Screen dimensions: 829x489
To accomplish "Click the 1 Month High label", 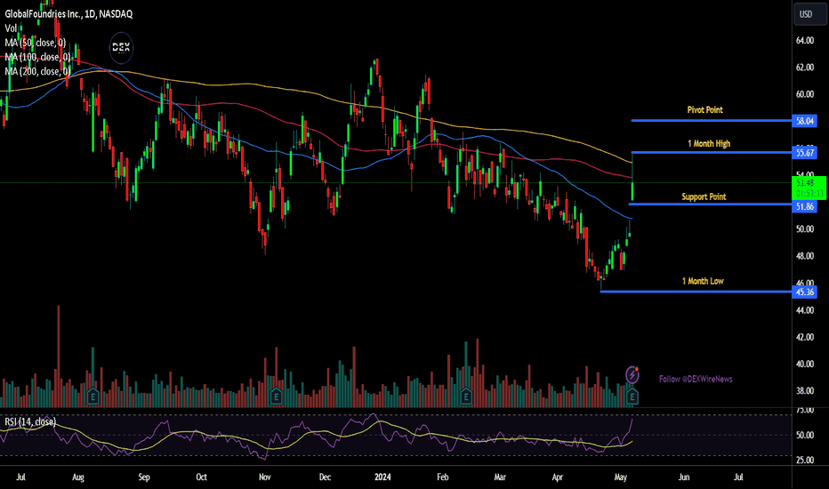I will [708, 144].
